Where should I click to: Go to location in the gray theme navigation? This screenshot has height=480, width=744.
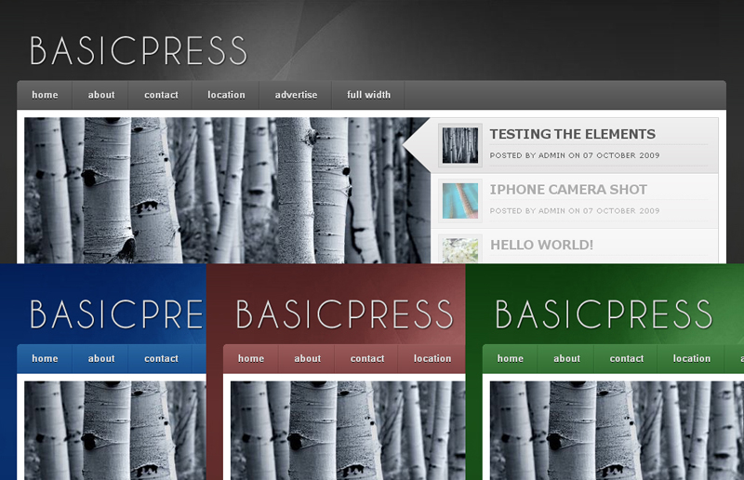click(x=226, y=95)
